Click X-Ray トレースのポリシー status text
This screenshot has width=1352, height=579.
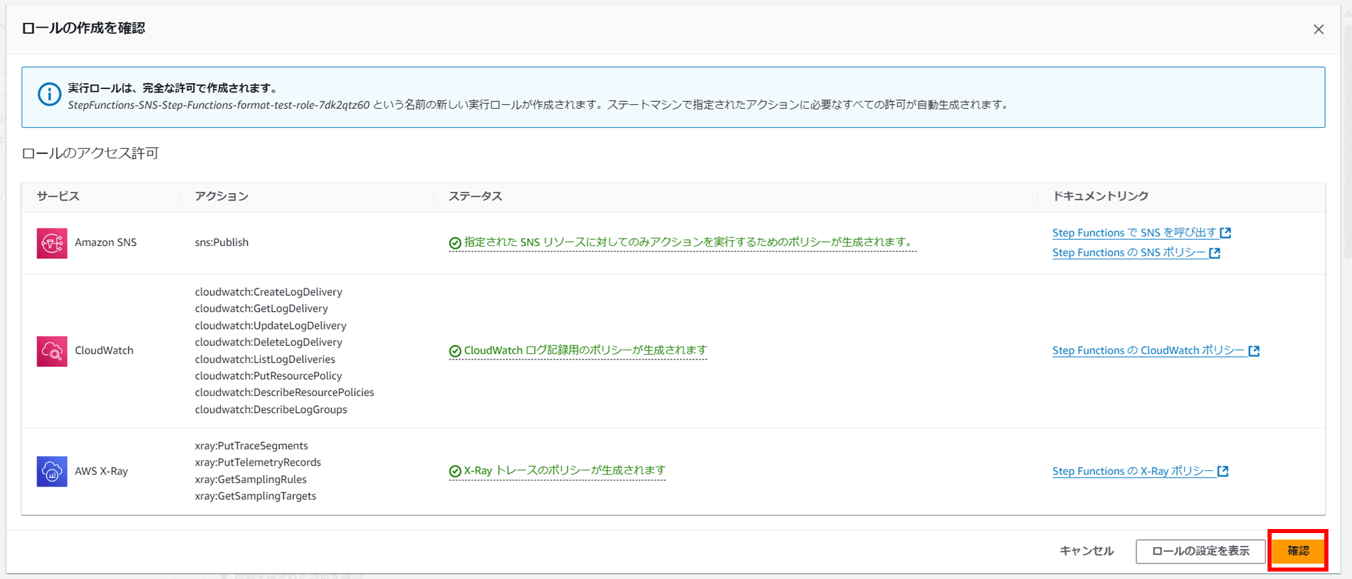(x=564, y=471)
